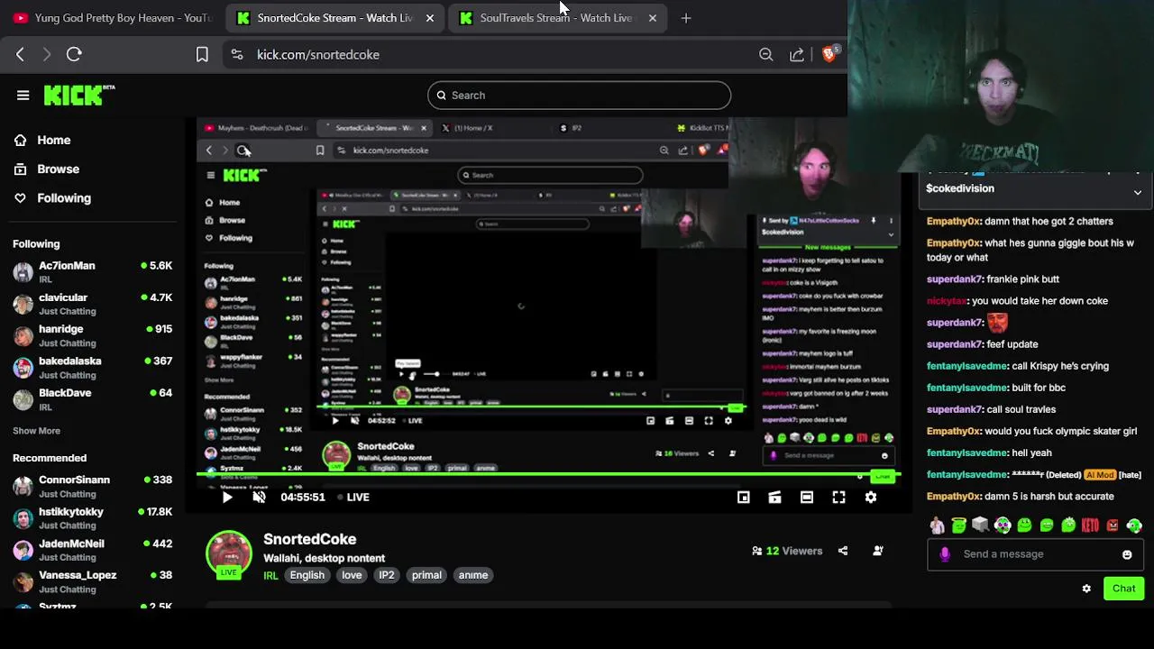Viewport: 1154px width, 649px height.
Task: Play the main stream video
Action: [x=227, y=497]
